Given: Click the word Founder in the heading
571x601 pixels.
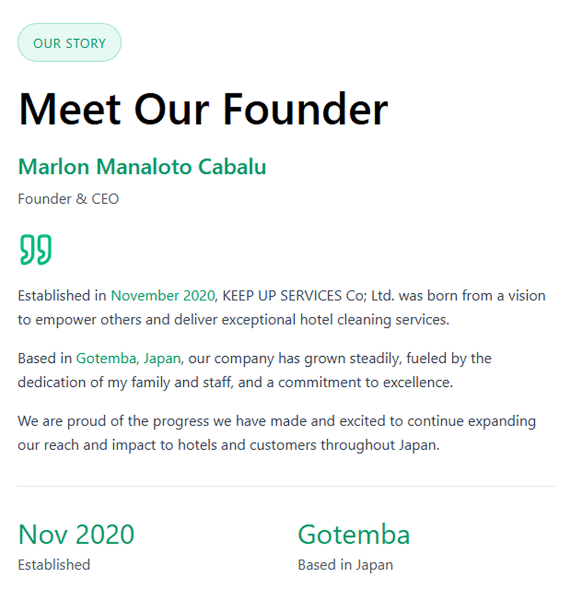Looking at the screenshot, I should 305,110.
